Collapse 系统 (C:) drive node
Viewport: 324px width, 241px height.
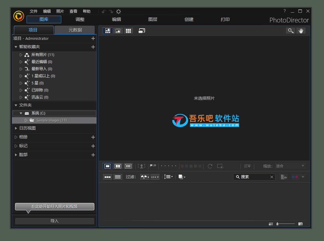[x=21, y=113]
